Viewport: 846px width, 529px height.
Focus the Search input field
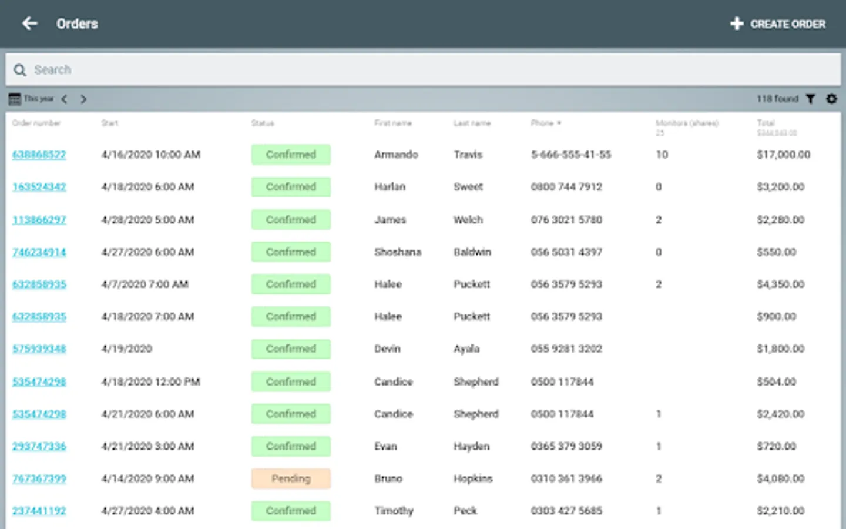[423, 70]
